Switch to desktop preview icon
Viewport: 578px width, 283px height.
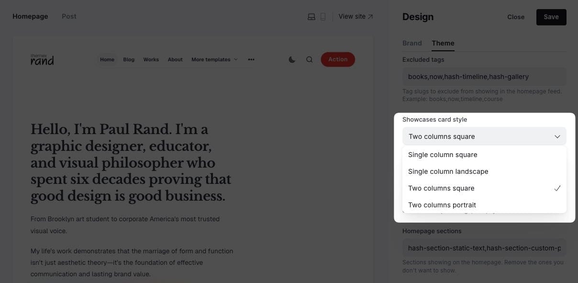[311, 17]
